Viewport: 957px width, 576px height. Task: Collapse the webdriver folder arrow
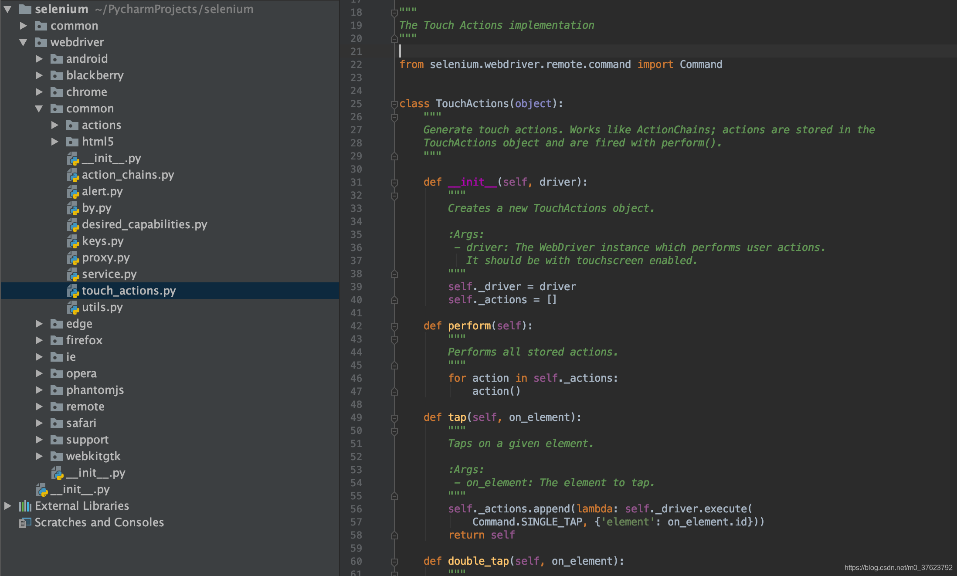24,42
